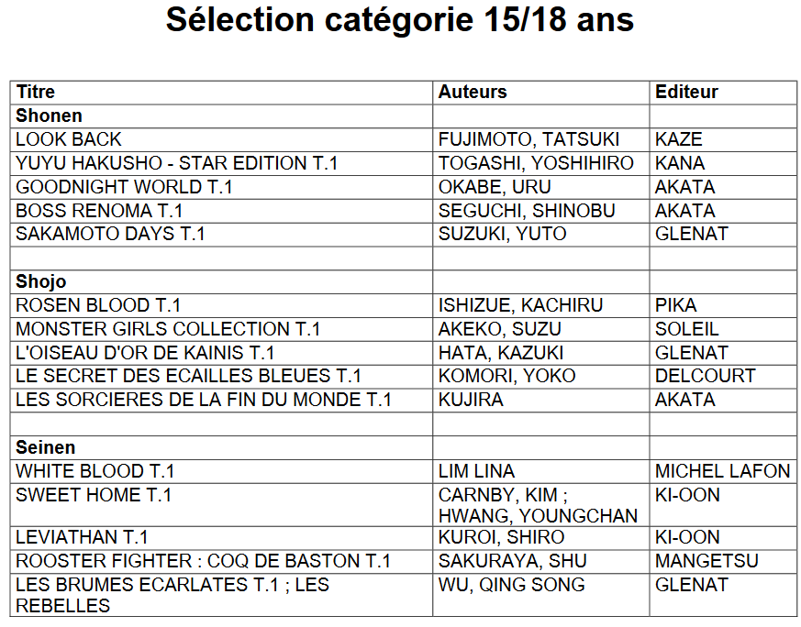Click the MONSTER GIRLS COLLECTION T.1 title
Screen dimensions: 801x627
[168, 329]
